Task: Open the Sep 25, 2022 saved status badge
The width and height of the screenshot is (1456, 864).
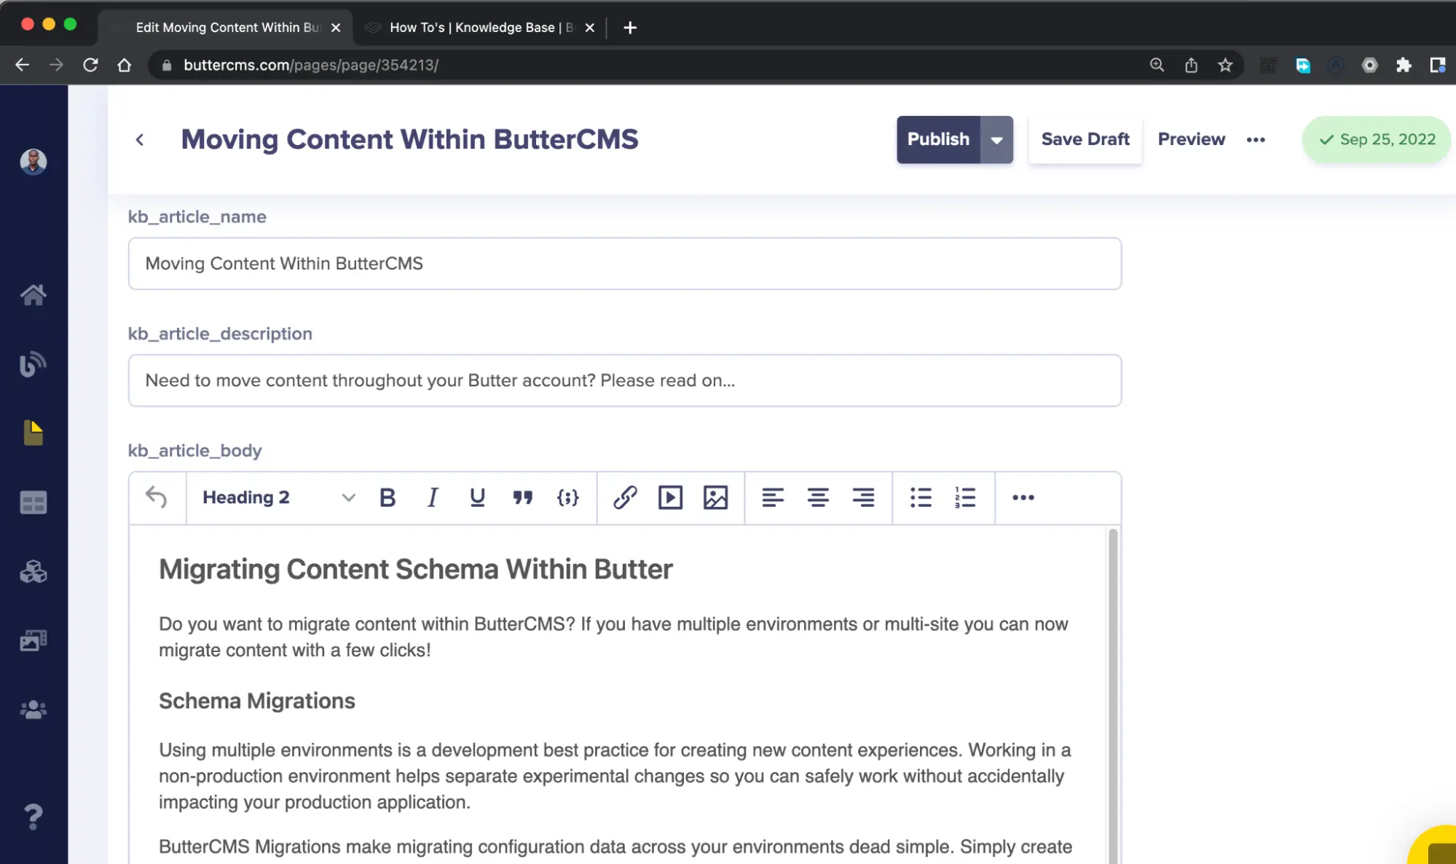Action: point(1376,139)
